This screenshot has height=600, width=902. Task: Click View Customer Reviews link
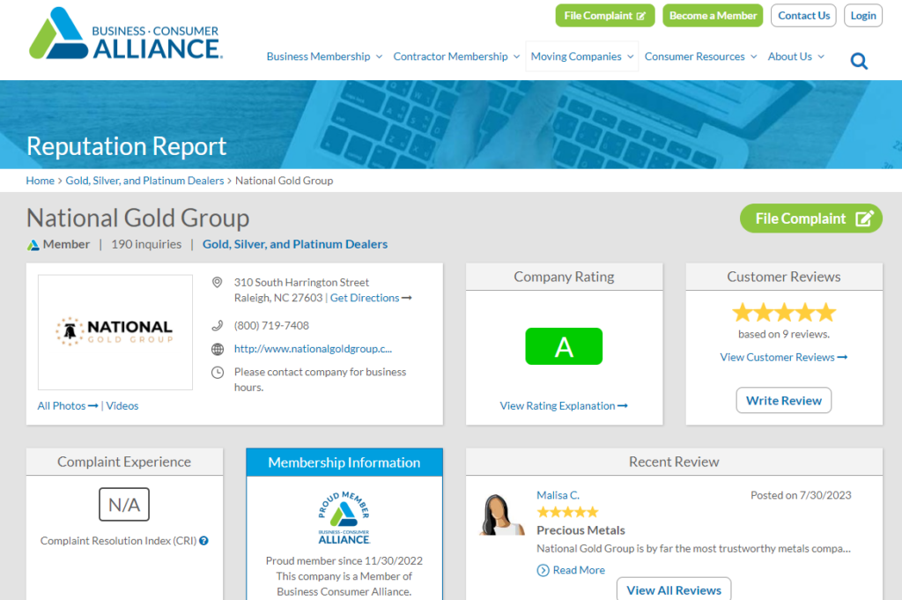pos(783,357)
